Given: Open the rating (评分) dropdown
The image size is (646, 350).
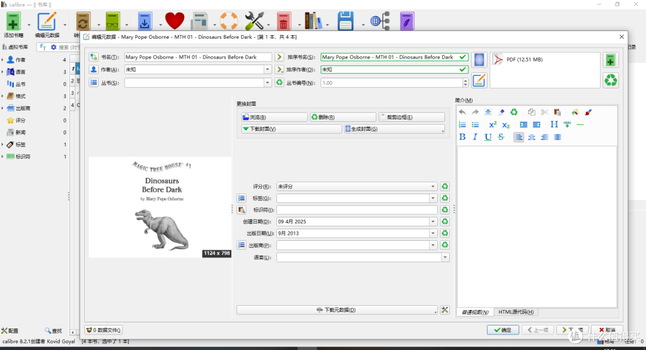Looking at the screenshot, I should tap(433, 186).
